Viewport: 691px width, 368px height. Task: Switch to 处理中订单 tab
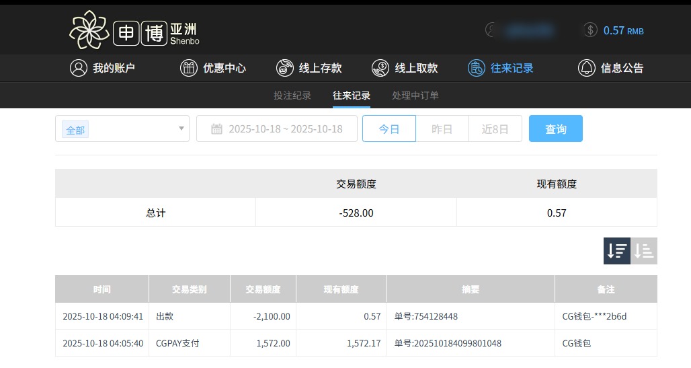(x=415, y=96)
